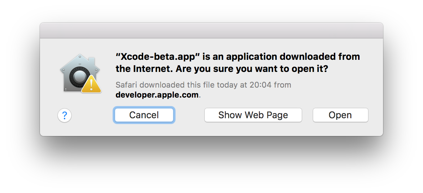
Task: Click the Gatekeeper house security icon
Action: [80, 73]
